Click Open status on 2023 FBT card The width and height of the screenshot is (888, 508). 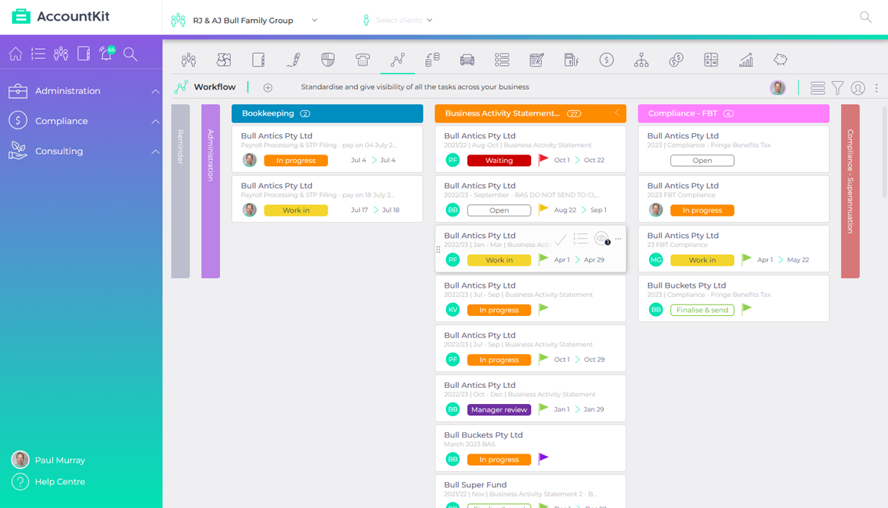pos(703,161)
